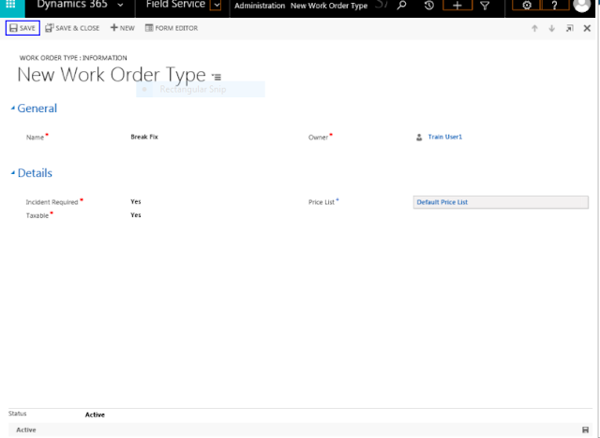The image size is (600, 438).
Task: Expand the Field Service dropdown arrow
Action: point(217,5)
